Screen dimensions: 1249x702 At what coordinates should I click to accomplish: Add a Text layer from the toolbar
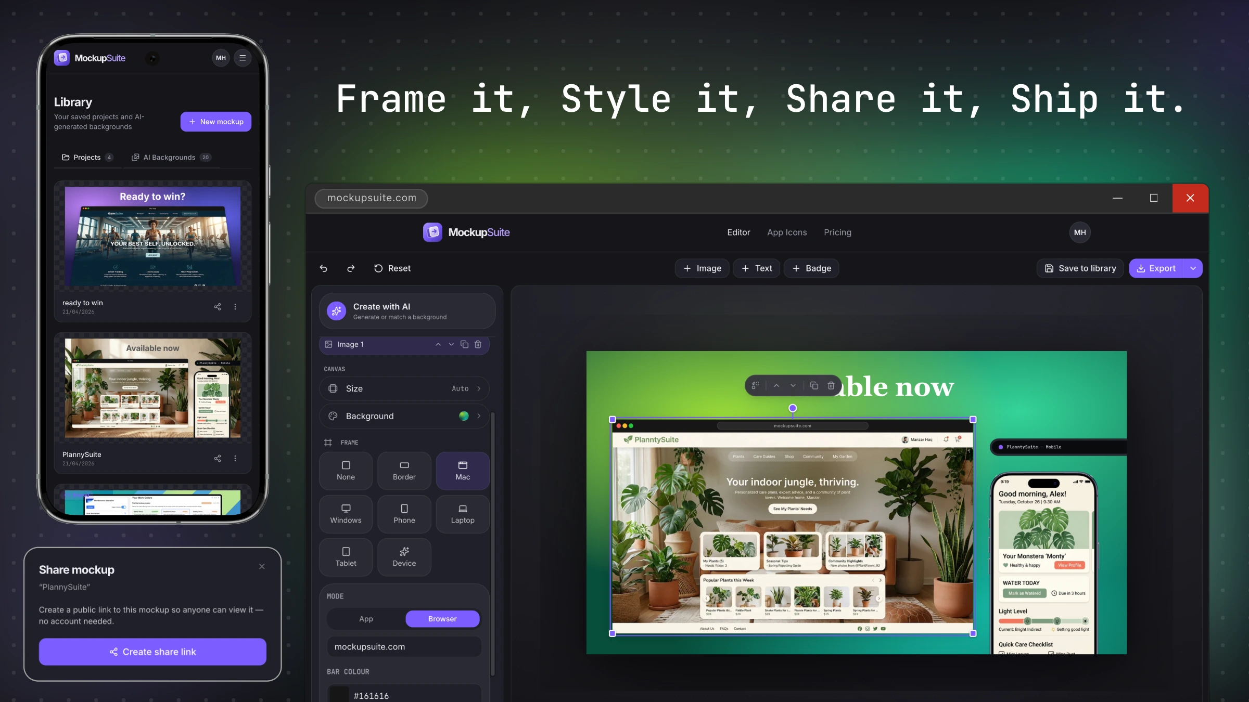[x=757, y=268]
